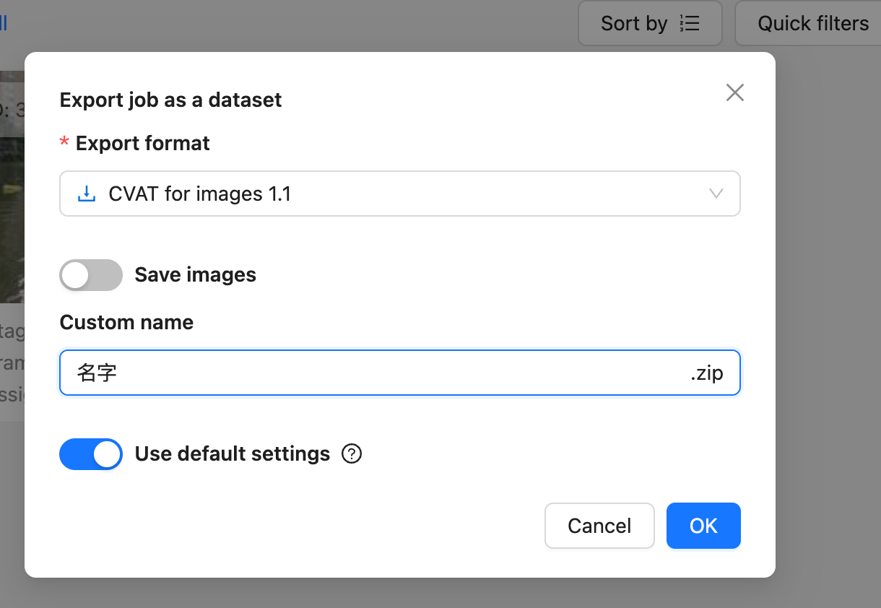Cancel the dataset export
881x608 pixels.
click(599, 526)
